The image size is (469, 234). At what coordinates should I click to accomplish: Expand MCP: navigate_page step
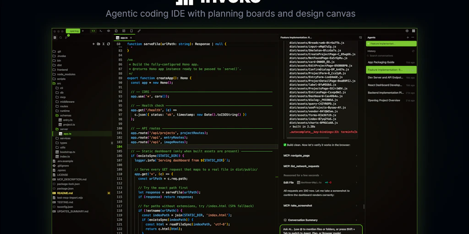pyautogui.click(x=320, y=155)
